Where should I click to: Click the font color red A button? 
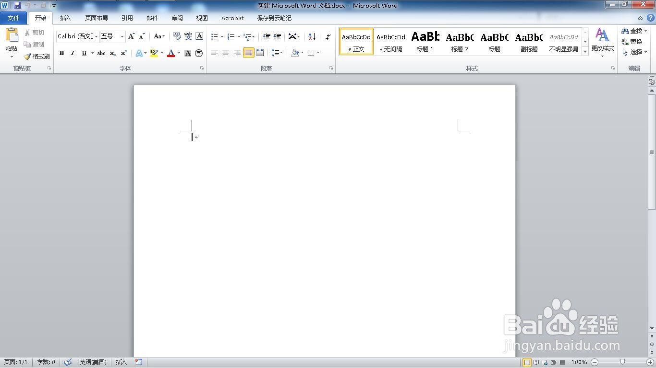click(x=170, y=53)
